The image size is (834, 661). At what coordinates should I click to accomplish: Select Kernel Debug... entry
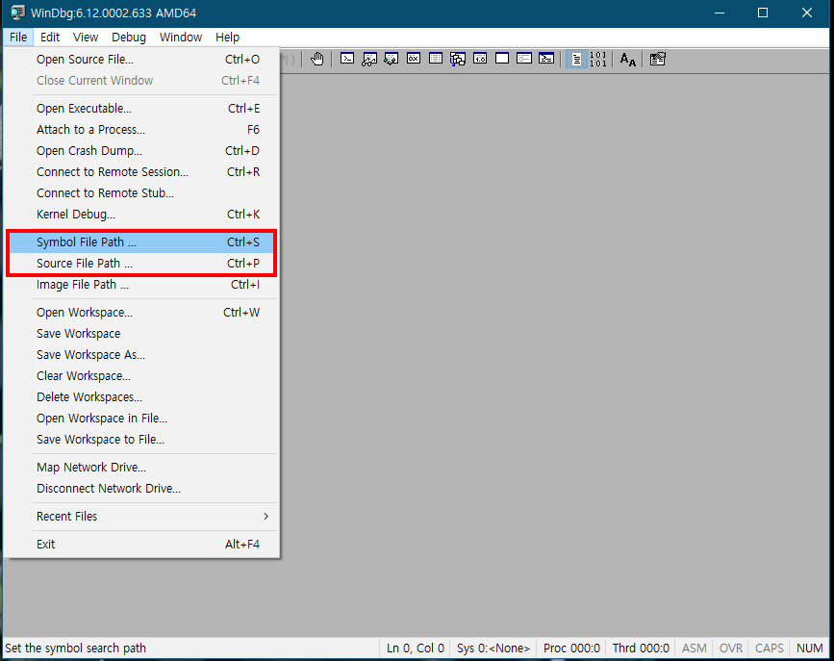click(141, 214)
